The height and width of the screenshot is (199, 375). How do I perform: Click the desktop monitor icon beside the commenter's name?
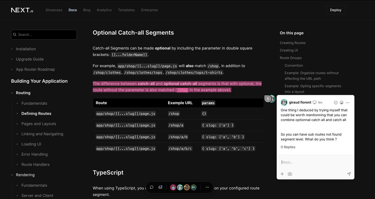click(314, 102)
